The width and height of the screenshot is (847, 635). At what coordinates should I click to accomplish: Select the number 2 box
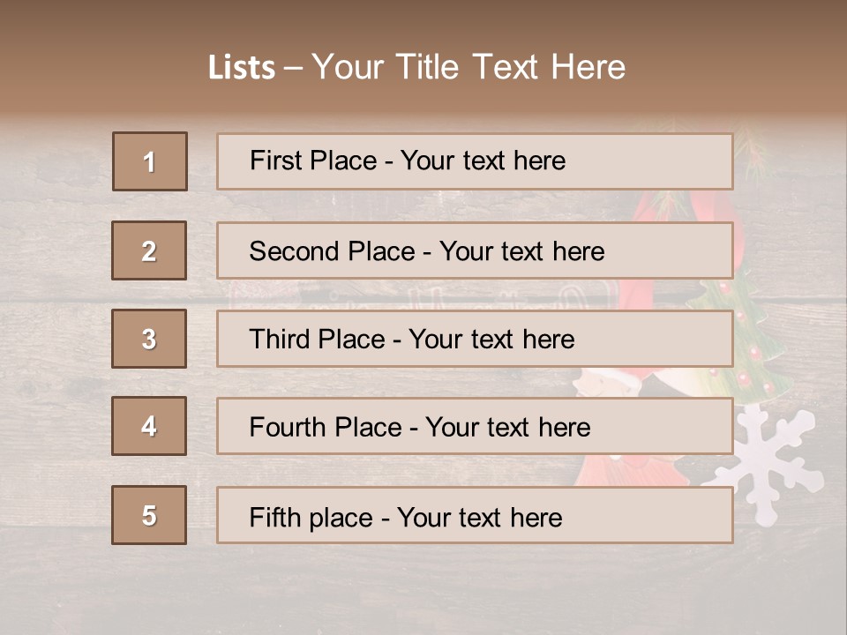pyautogui.click(x=149, y=250)
